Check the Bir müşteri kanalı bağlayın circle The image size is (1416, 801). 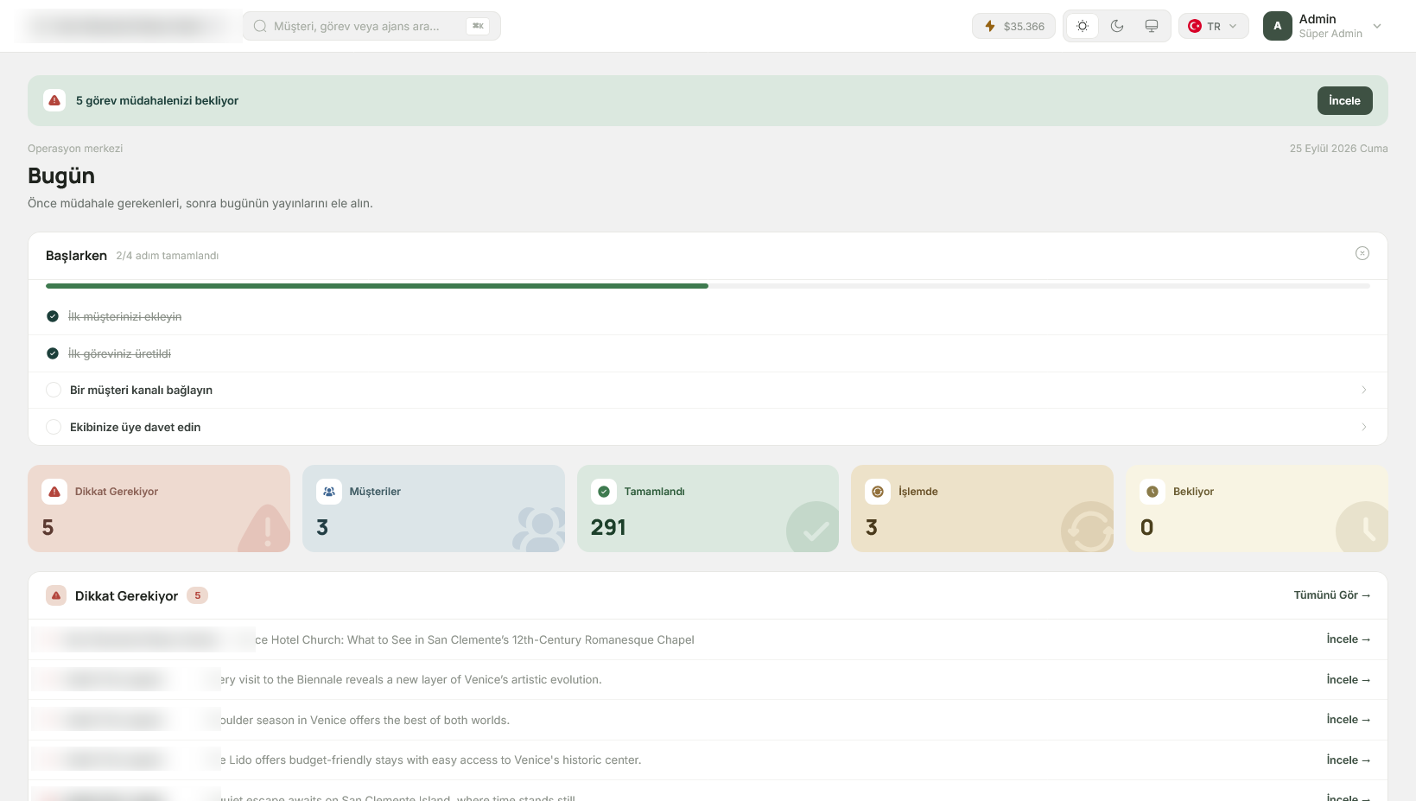pyautogui.click(x=54, y=390)
